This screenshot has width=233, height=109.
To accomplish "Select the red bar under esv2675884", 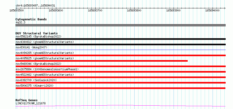I will point(120,72).
